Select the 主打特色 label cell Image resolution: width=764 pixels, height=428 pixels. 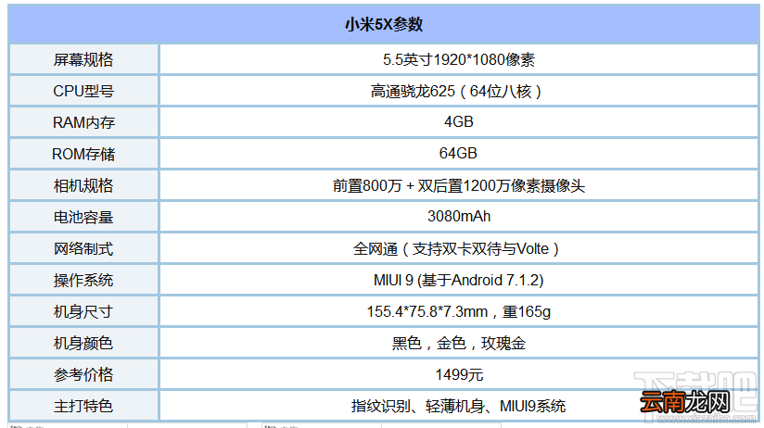[83, 406]
